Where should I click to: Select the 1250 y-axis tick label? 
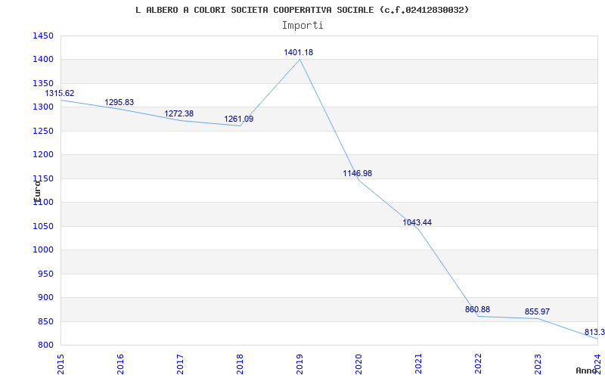pos(43,131)
